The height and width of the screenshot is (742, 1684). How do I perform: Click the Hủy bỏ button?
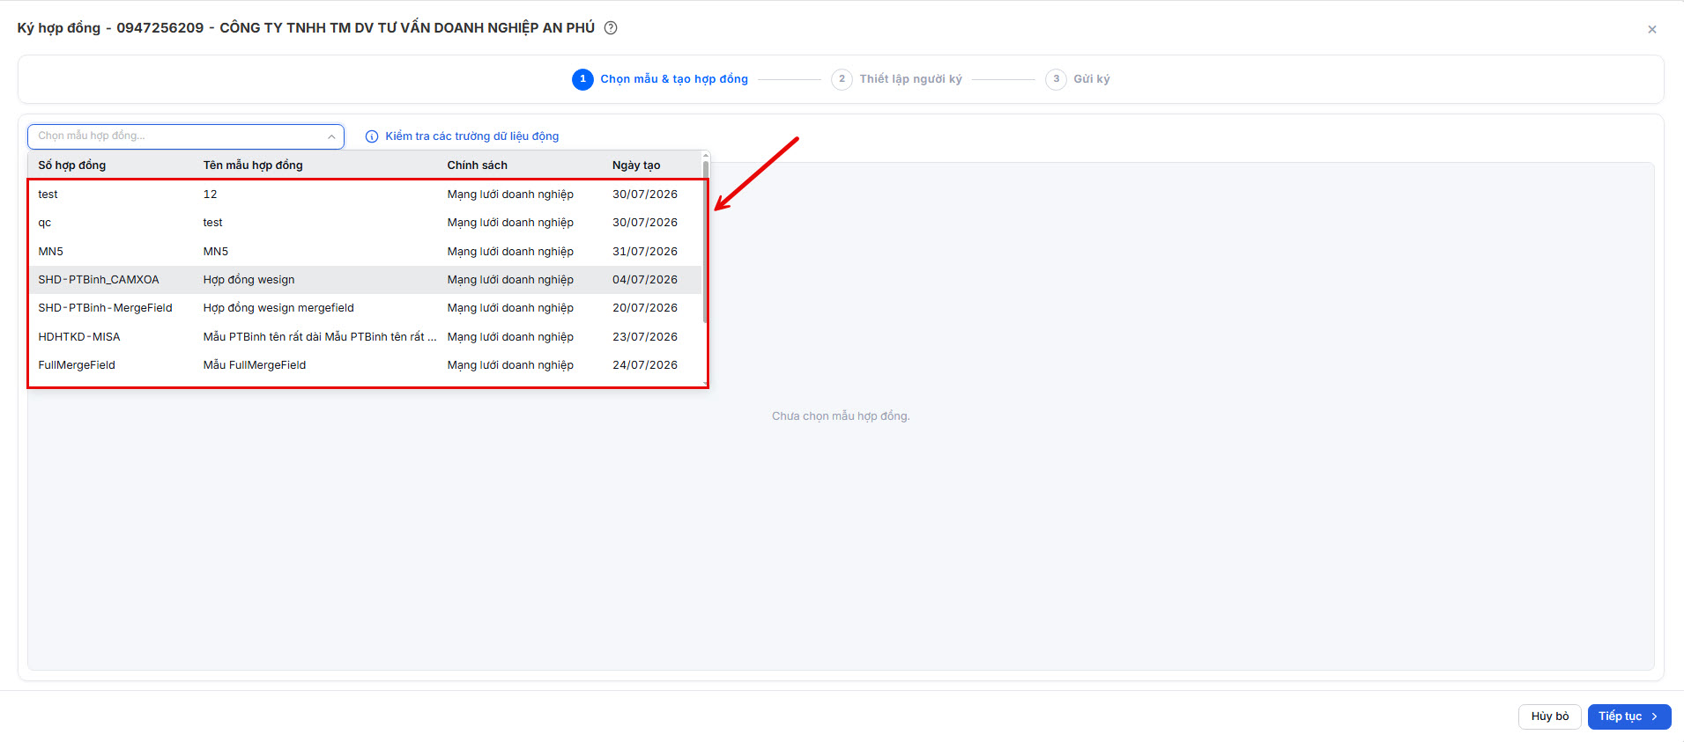click(x=1550, y=716)
